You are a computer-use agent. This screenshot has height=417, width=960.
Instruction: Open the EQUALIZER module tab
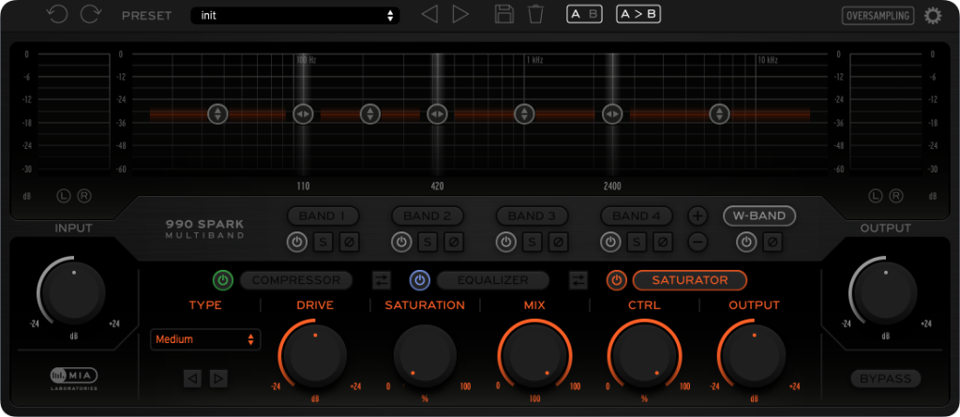point(493,280)
